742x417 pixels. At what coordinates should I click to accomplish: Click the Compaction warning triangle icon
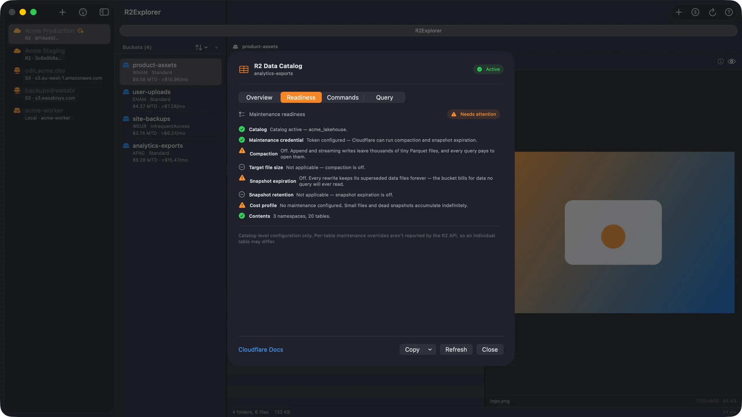click(x=242, y=151)
